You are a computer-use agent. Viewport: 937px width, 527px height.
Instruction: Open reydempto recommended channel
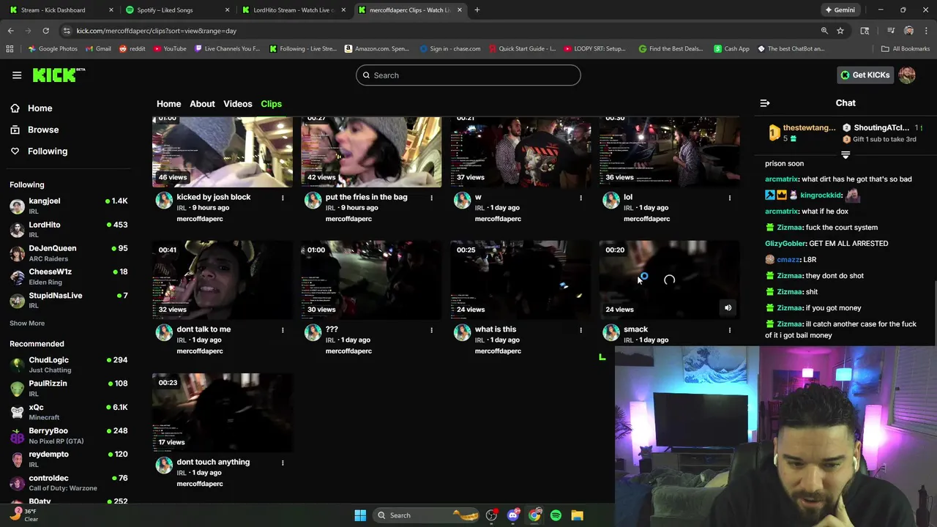point(69,459)
